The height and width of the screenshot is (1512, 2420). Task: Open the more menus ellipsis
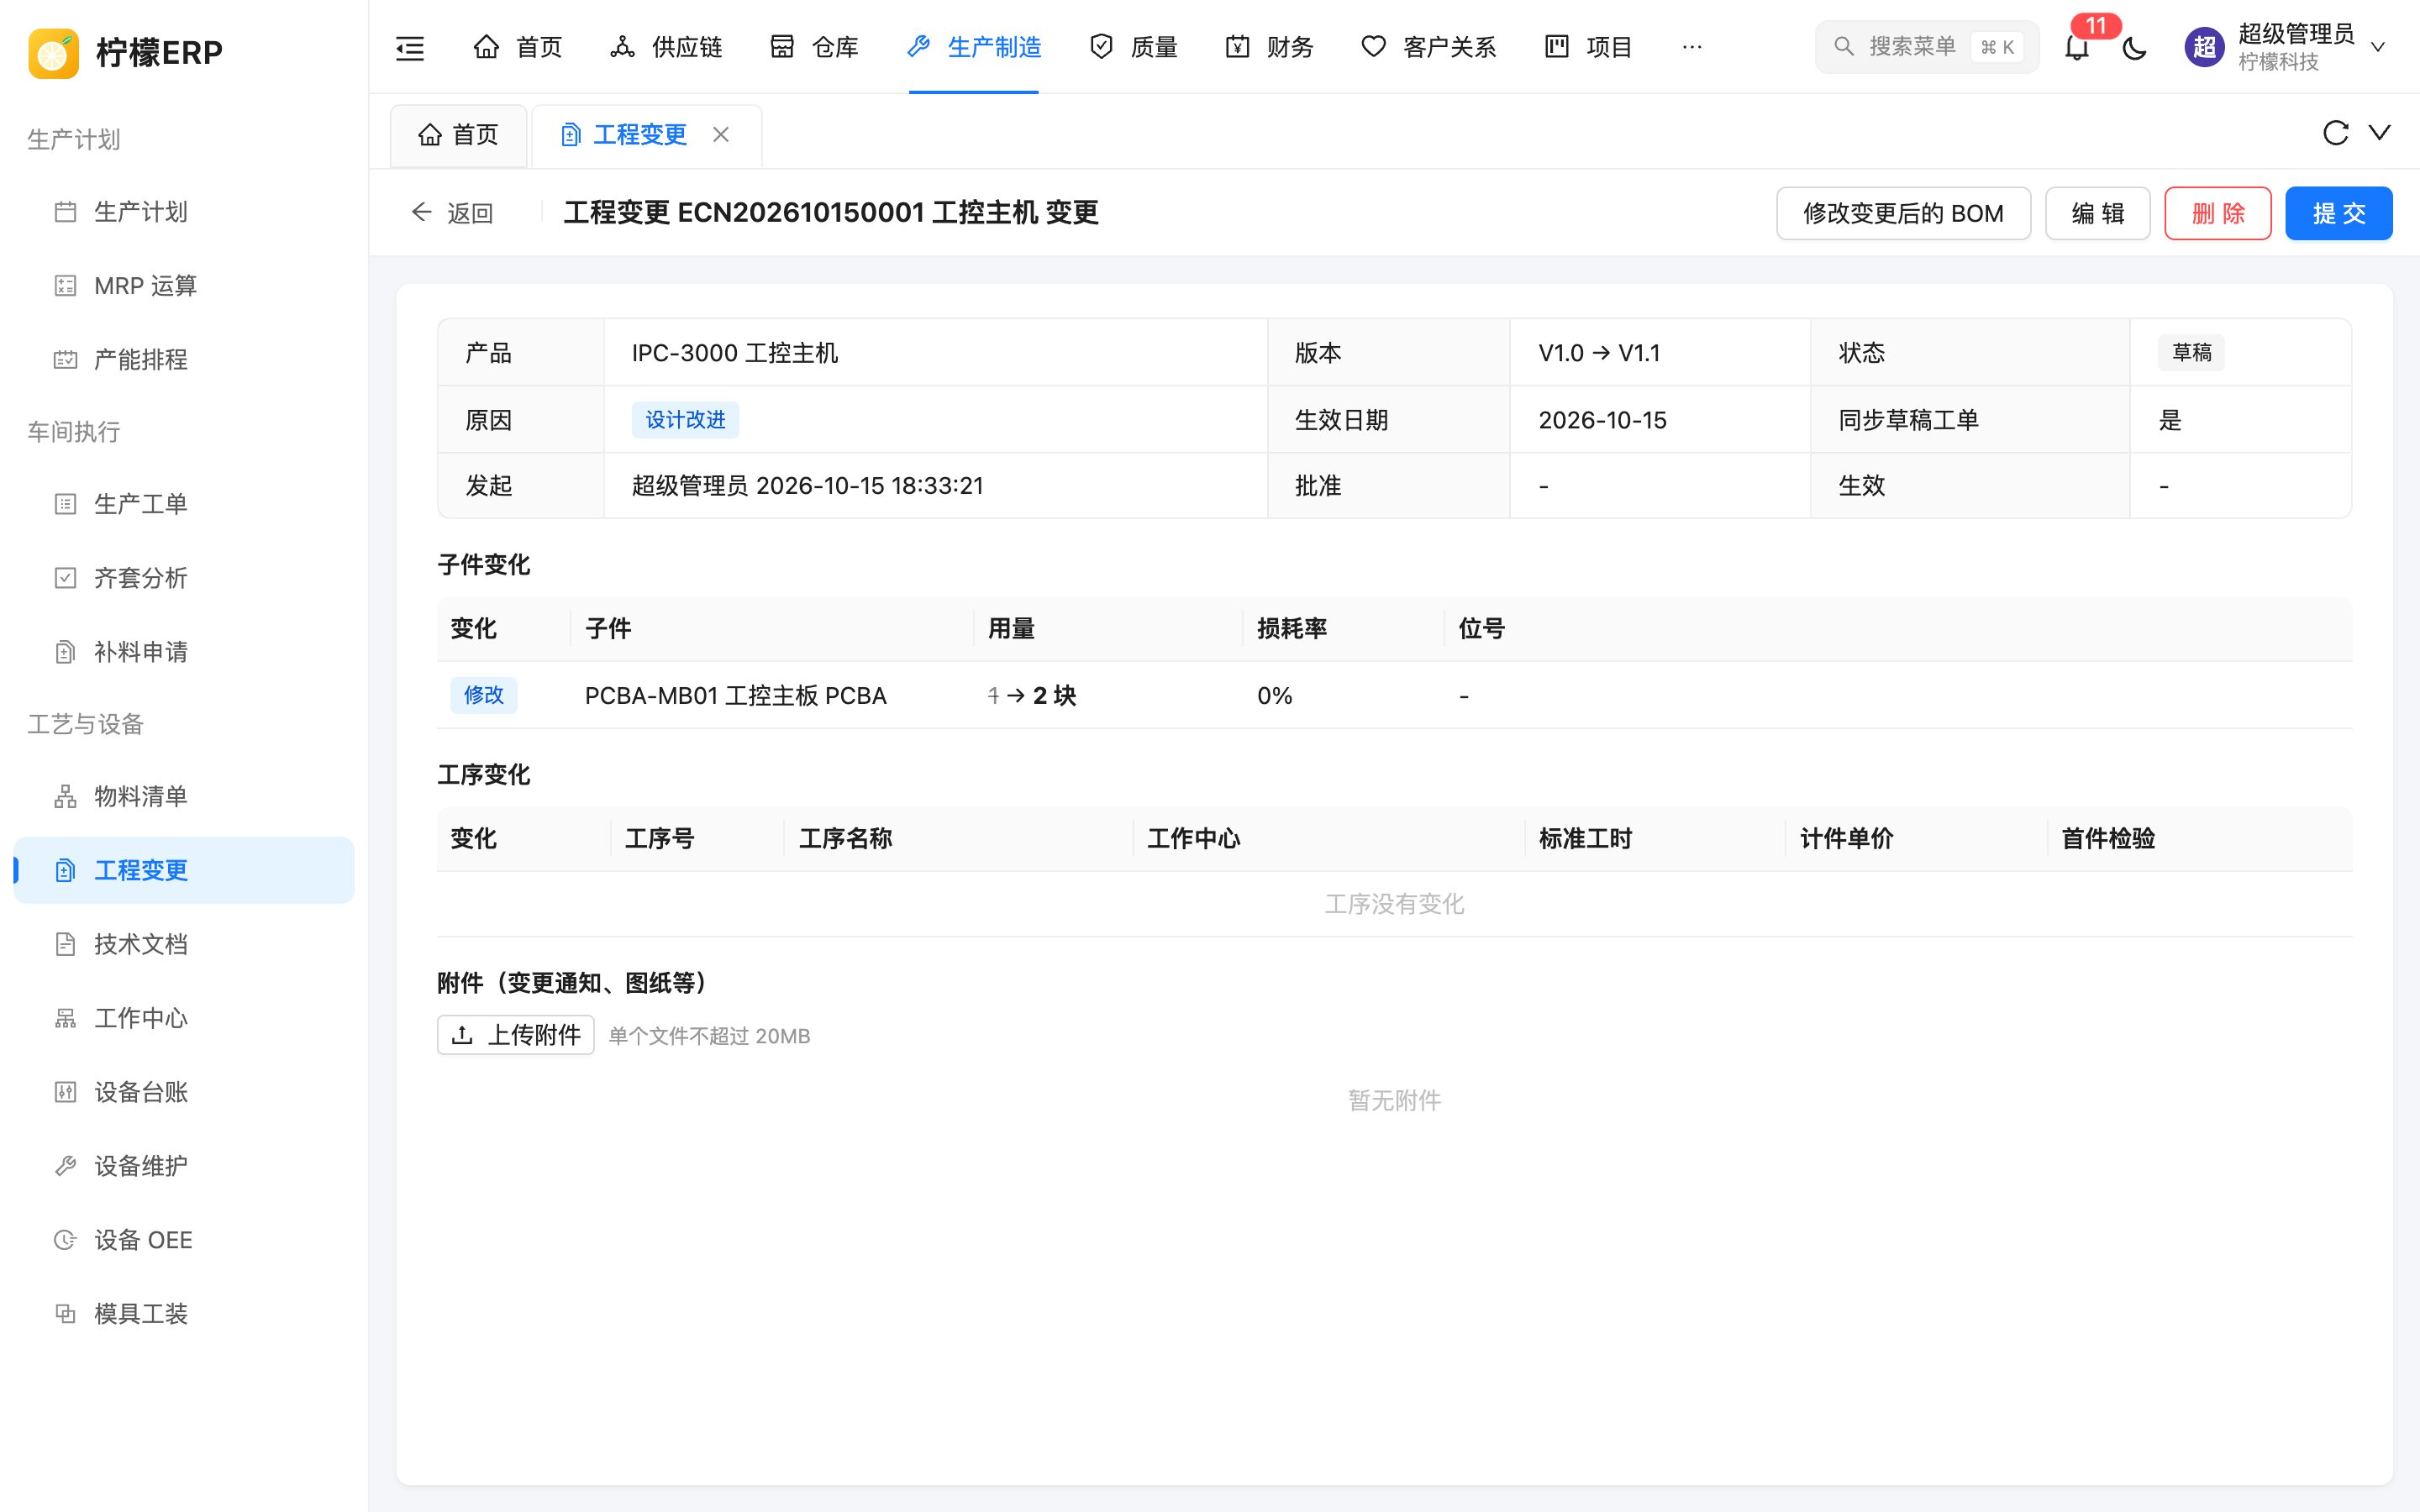tap(1692, 47)
